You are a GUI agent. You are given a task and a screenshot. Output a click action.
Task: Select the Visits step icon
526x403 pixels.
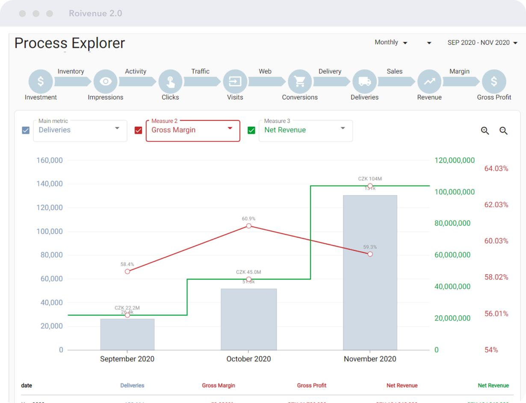tap(235, 81)
